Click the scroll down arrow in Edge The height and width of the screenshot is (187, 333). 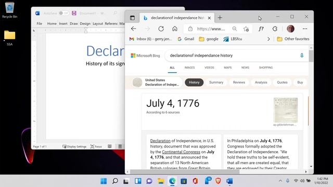click(x=311, y=166)
